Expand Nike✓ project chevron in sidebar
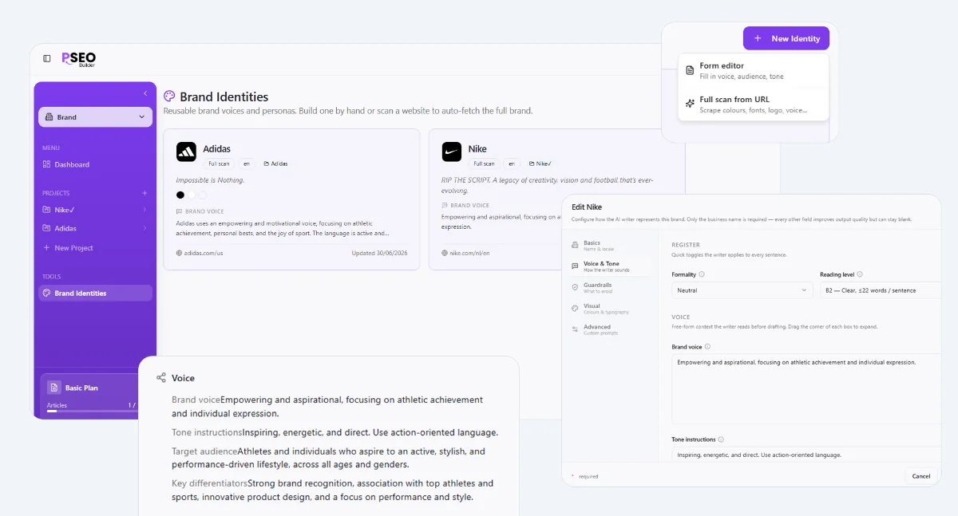958x516 pixels. pyautogui.click(x=144, y=210)
